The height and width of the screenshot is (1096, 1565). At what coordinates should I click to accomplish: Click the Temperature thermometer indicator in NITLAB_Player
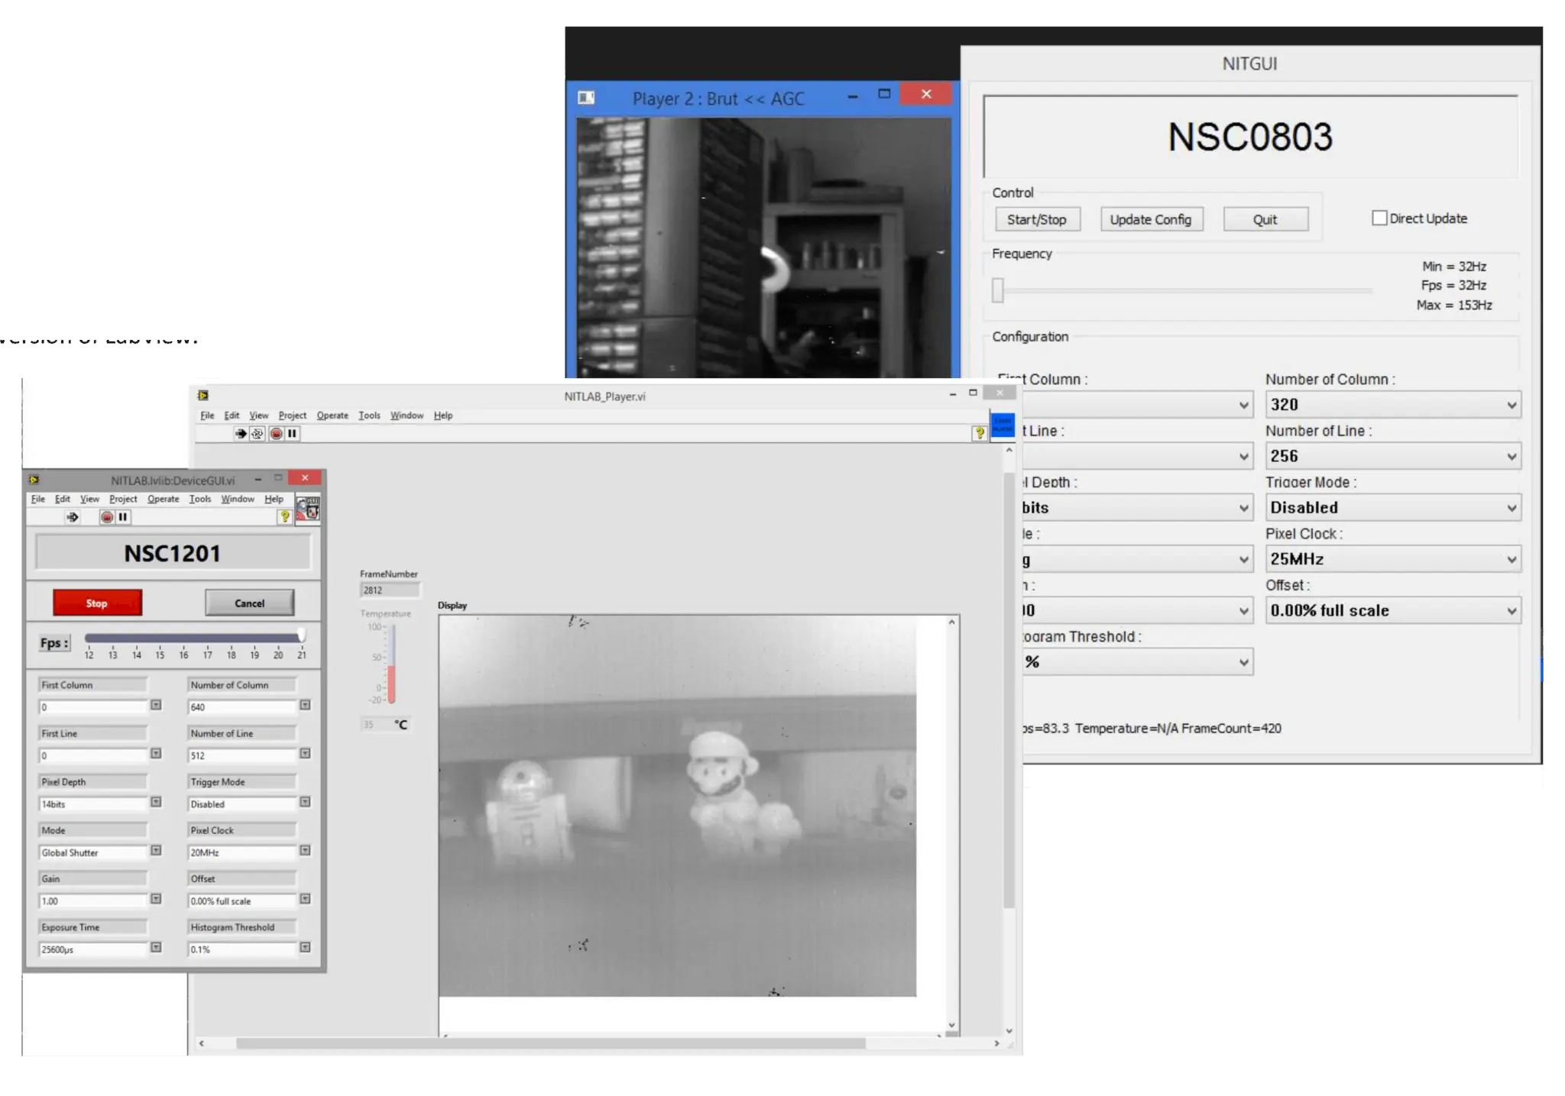tap(391, 664)
